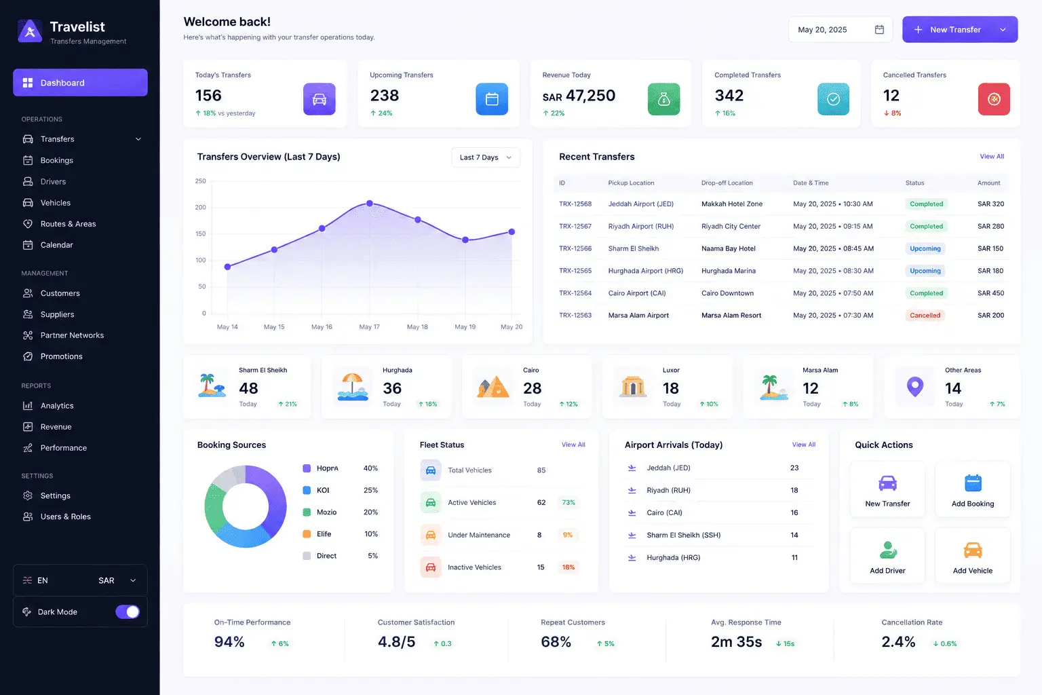
Task: Click View All in Airport Arrivals
Action: tap(804, 445)
